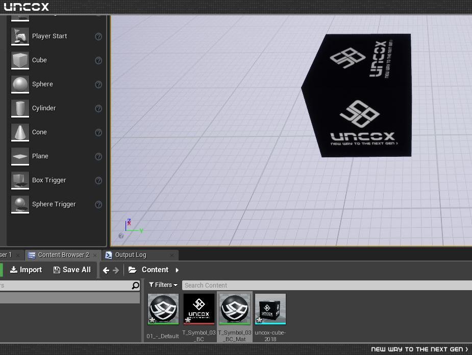Select the T_Symbol_03_BC texture asset

pyautogui.click(x=198, y=318)
